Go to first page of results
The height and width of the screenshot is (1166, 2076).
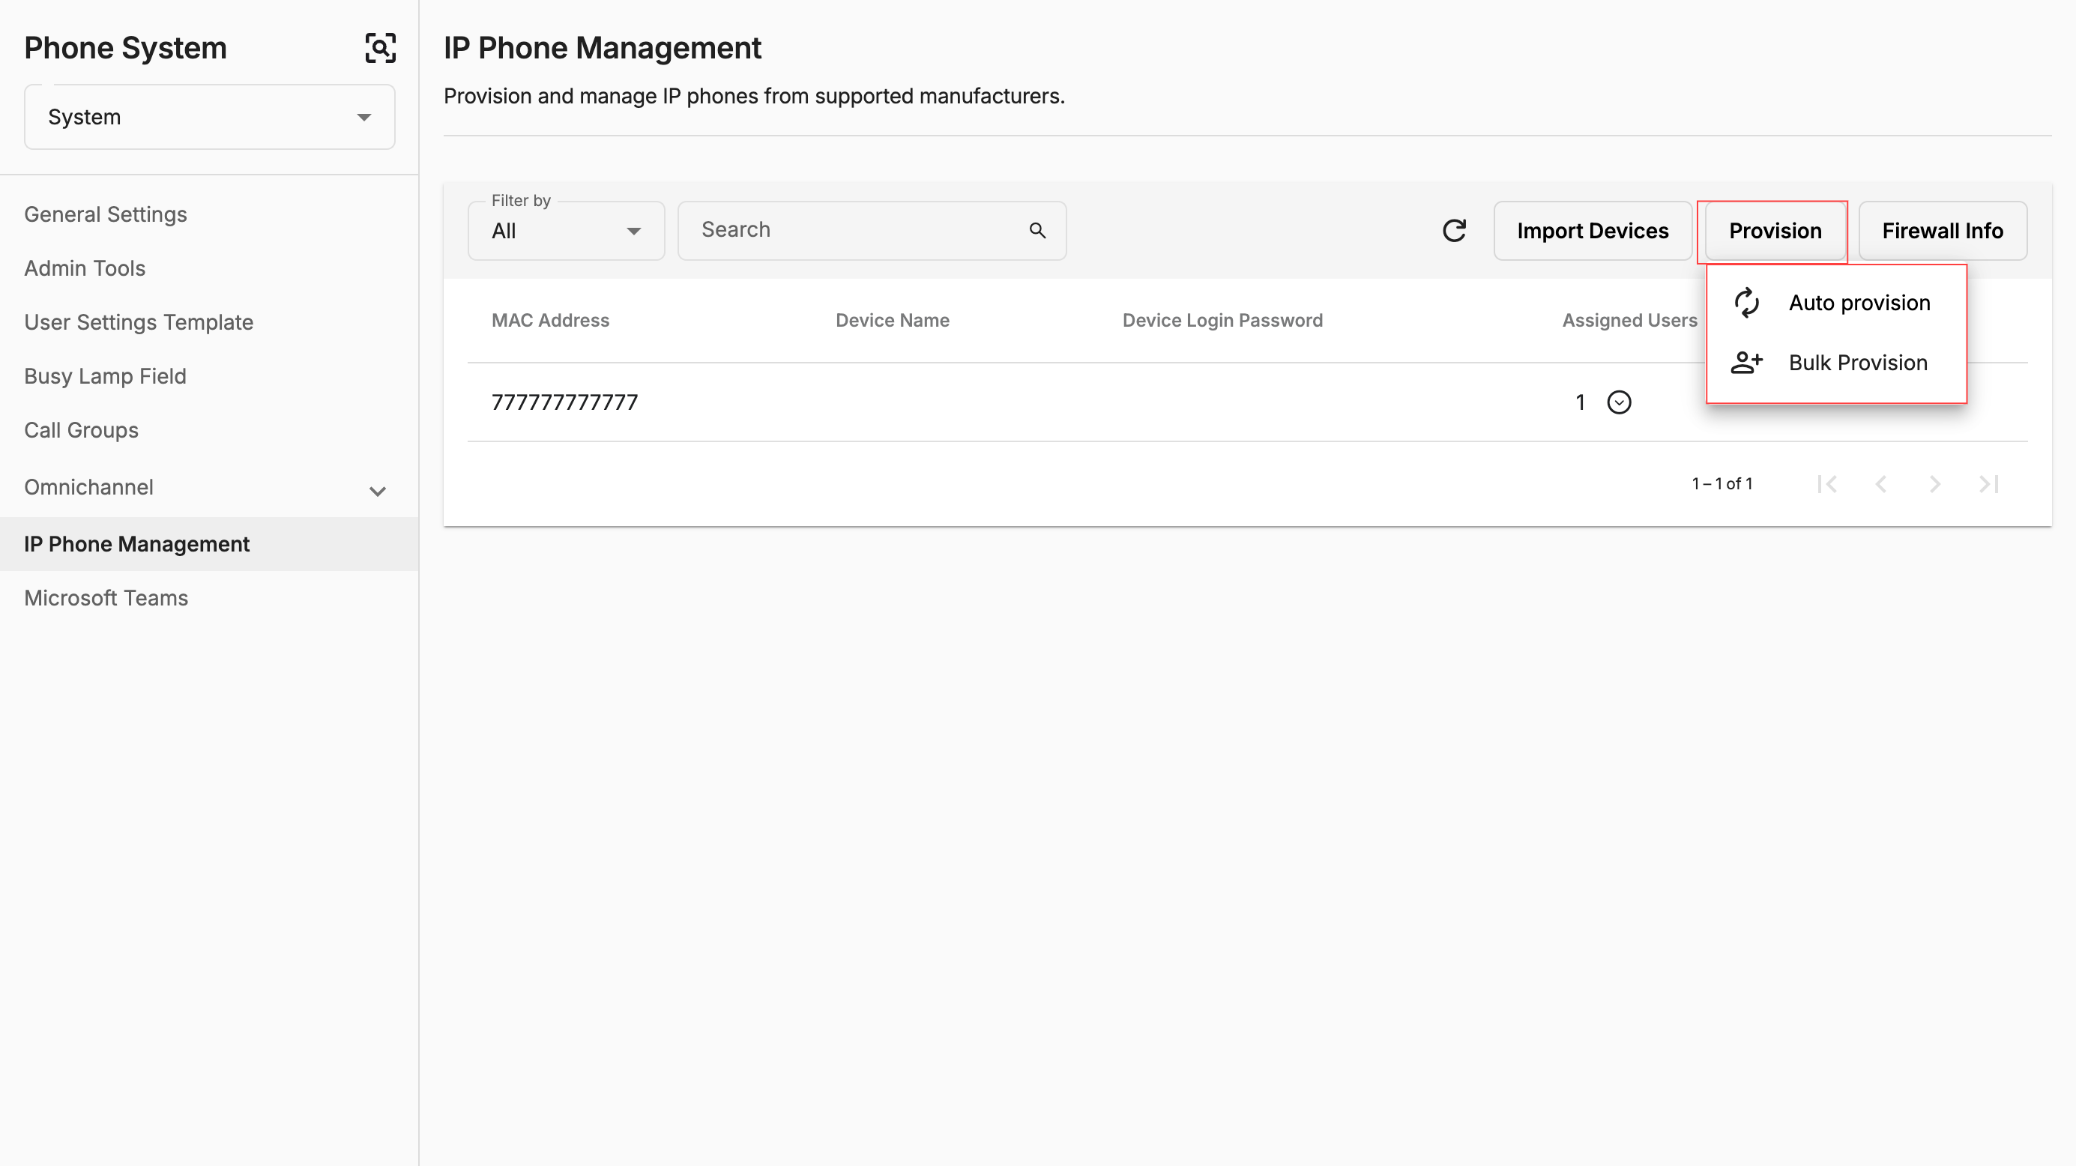(1827, 483)
